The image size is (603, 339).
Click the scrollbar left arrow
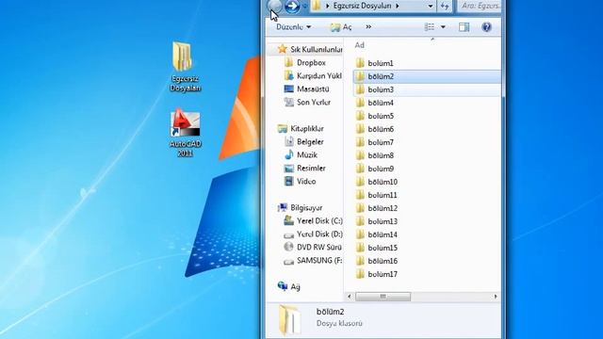tap(350, 297)
